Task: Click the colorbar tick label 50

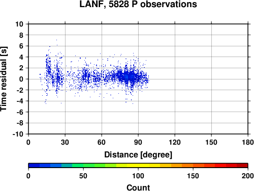Action: [x=83, y=176]
